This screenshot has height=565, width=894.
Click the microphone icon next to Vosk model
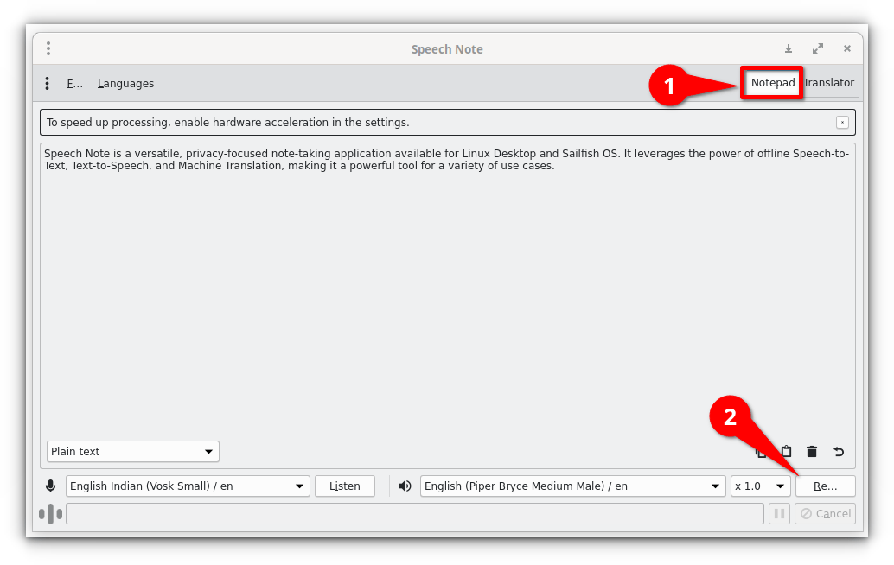(50, 486)
